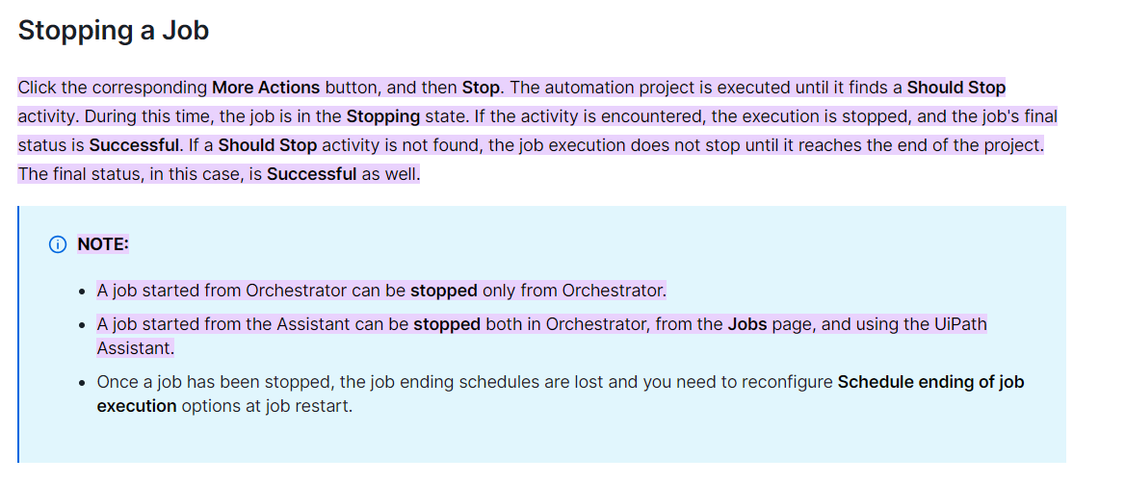Click the Should Stop text in first line
This screenshot has width=1126, height=483.
[x=956, y=88]
